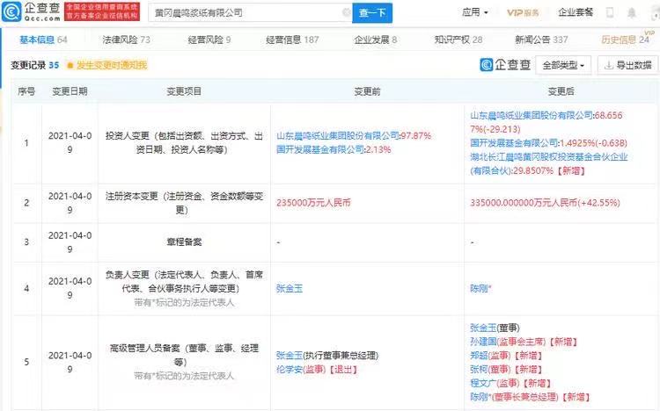Click the 变更日期 column header
Viewport: 660px width, 411px height.
[70, 91]
